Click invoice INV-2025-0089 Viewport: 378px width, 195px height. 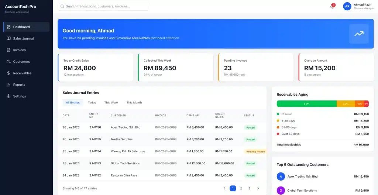pos(166,127)
